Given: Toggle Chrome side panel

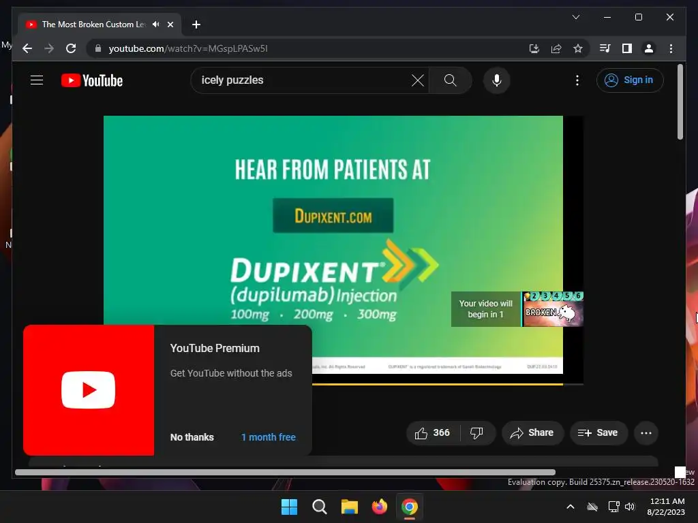Looking at the screenshot, I should coord(627,48).
